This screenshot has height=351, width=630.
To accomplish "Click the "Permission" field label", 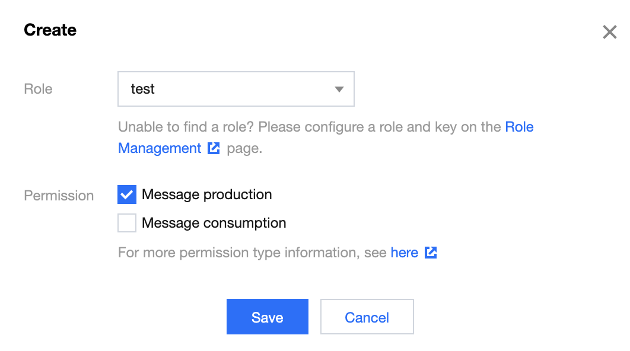I will pyautogui.click(x=59, y=196).
